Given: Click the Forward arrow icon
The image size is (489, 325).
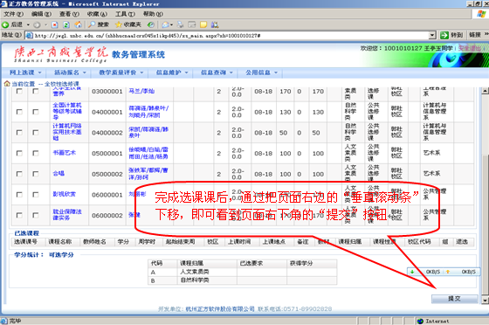Looking at the screenshot, I should (x=37, y=24).
